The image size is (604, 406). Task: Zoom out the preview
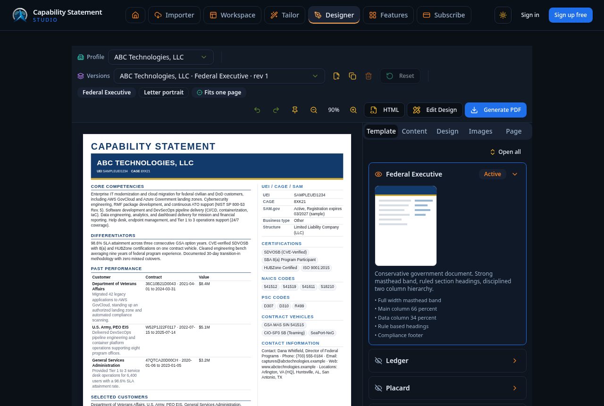coord(314,110)
